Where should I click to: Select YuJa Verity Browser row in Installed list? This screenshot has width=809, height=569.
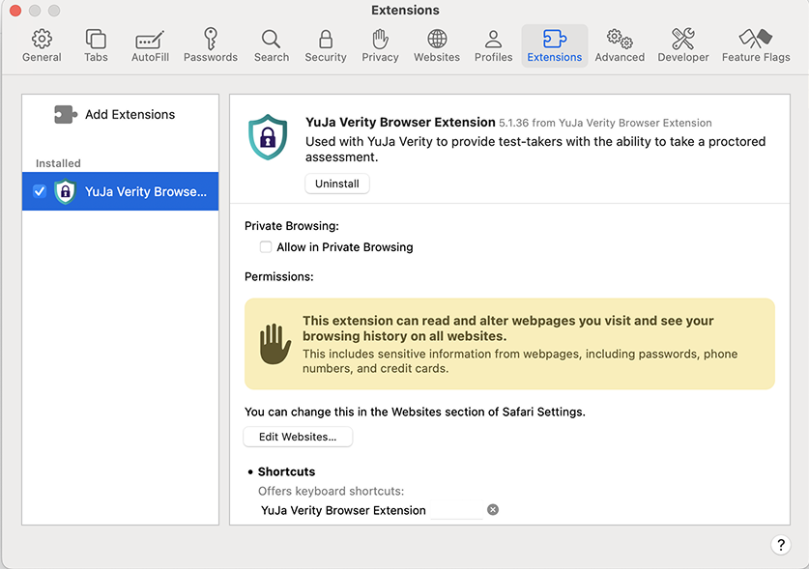pyautogui.click(x=120, y=191)
